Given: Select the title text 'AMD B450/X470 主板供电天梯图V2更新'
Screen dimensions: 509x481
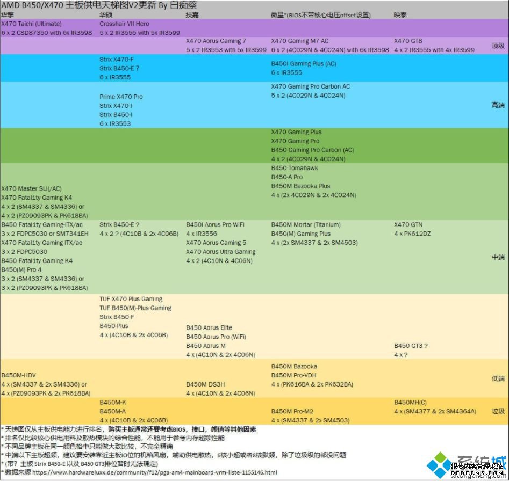Looking at the screenshot, I should (x=78, y=5).
